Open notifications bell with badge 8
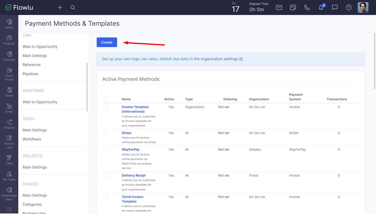This screenshot has height=214, width=376. tap(321, 7)
